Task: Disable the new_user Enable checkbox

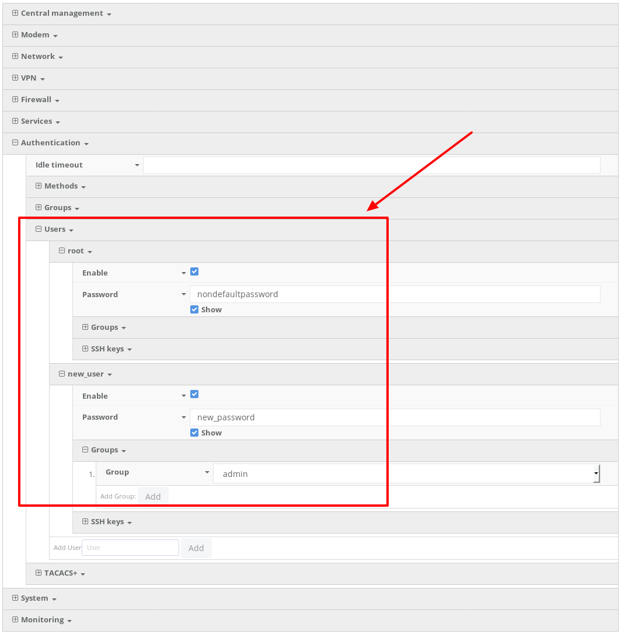Action: point(195,394)
